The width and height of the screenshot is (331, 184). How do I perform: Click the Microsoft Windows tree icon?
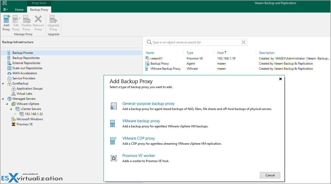click(13, 119)
